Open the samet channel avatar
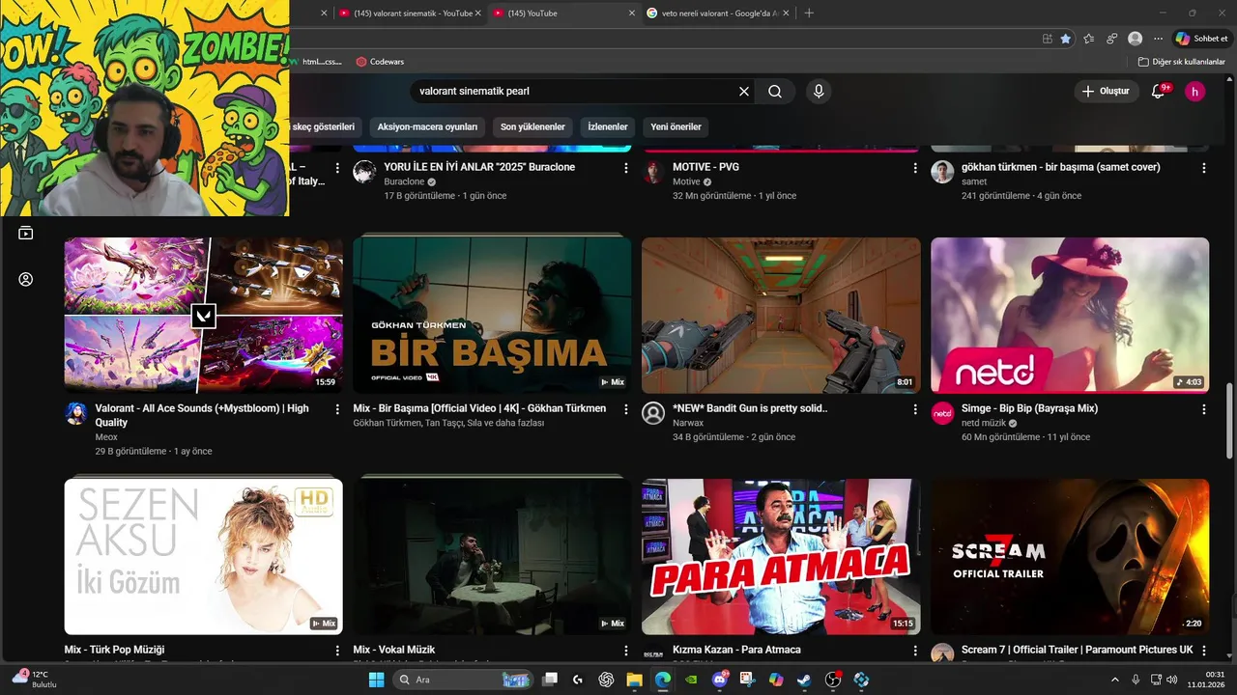This screenshot has height=695, width=1237. coord(942,172)
